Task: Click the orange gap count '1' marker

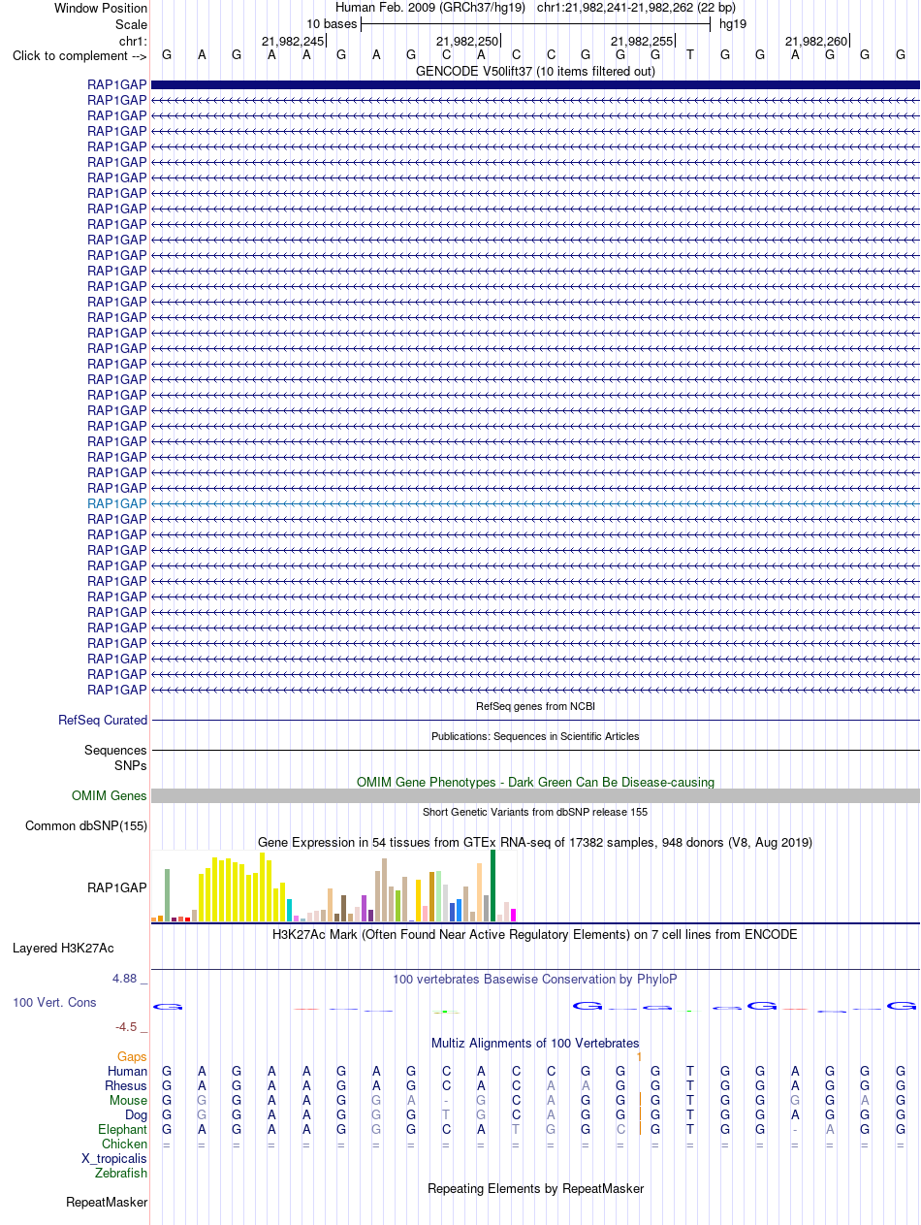Action: (x=640, y=1056)
